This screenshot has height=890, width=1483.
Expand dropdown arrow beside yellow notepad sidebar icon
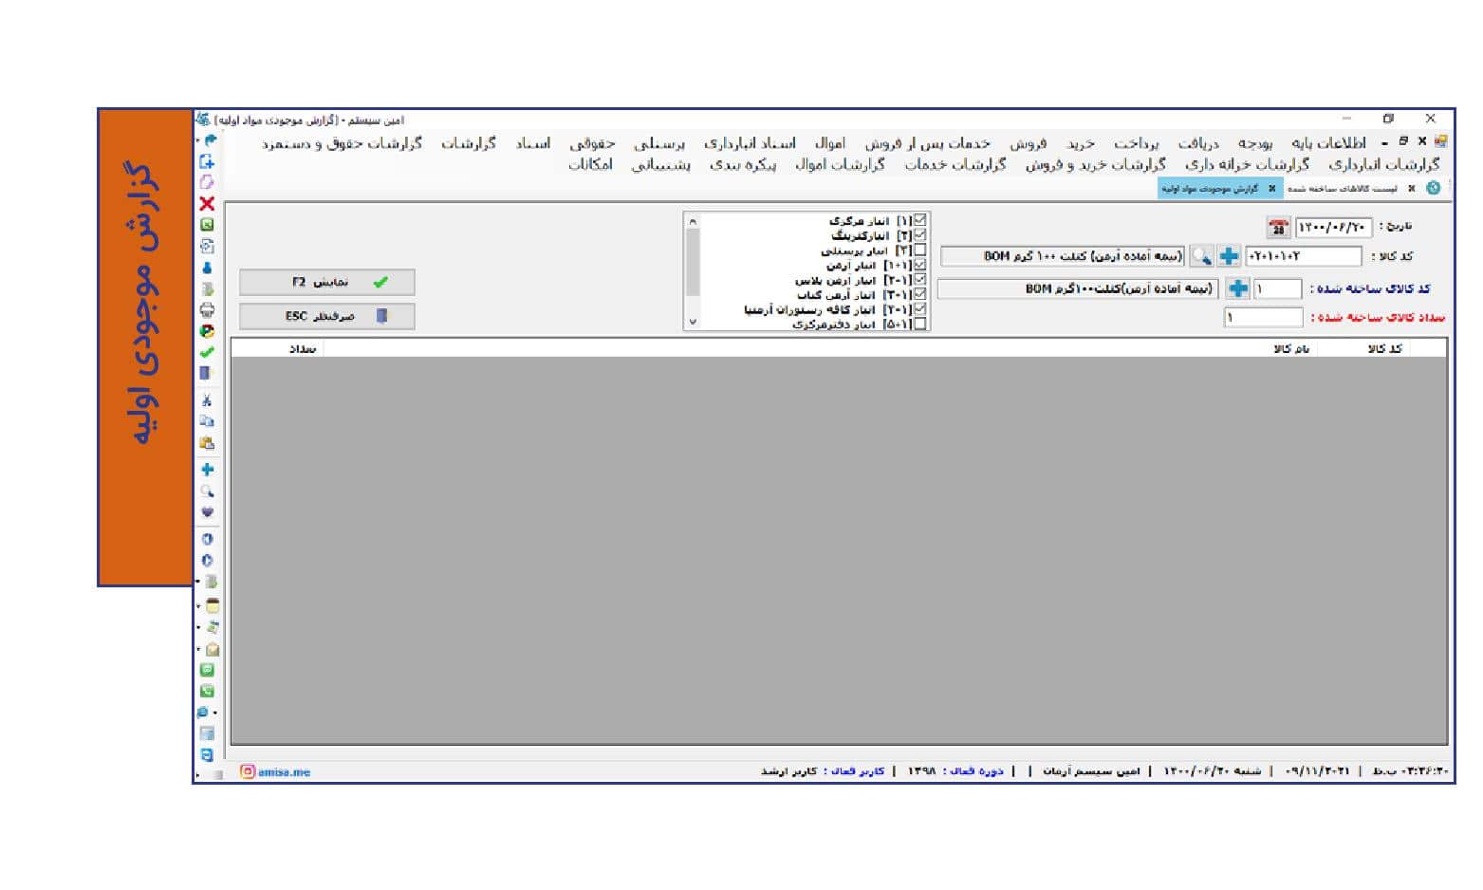click(198, 605)
